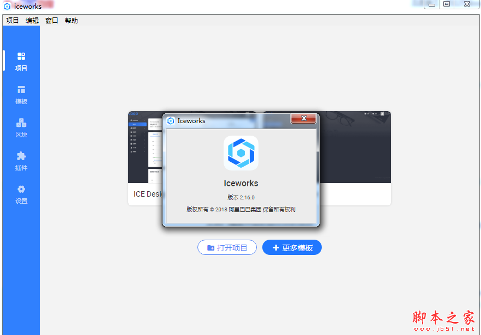Maximize the iceworks main window
481x335 pixels.
tap(447, 4)
